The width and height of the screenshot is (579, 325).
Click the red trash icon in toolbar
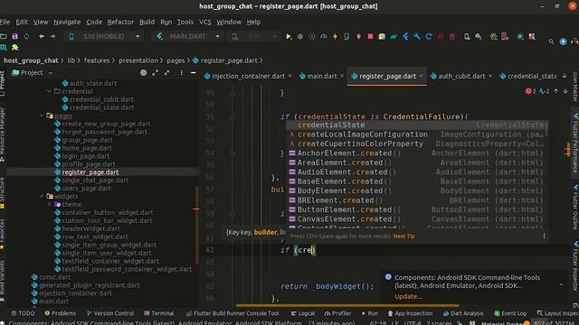(452, 36)
